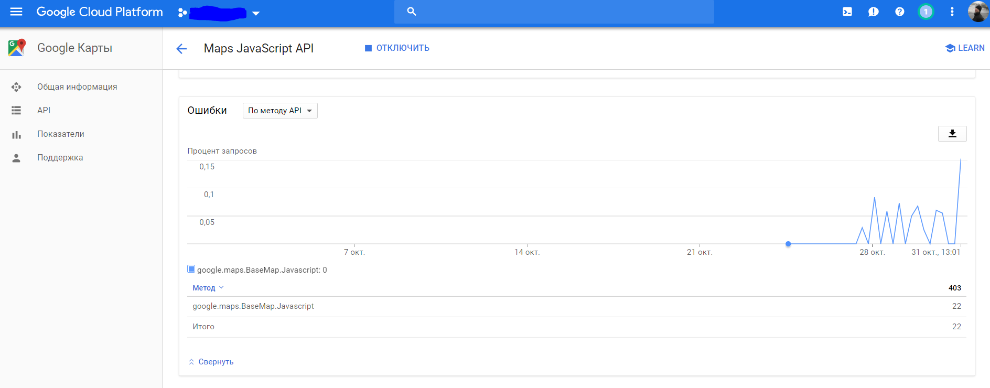Screen dimensions: 990x388
Task: Open the help question mark icon
Action: pyautogui.click(x=900, y=12)
